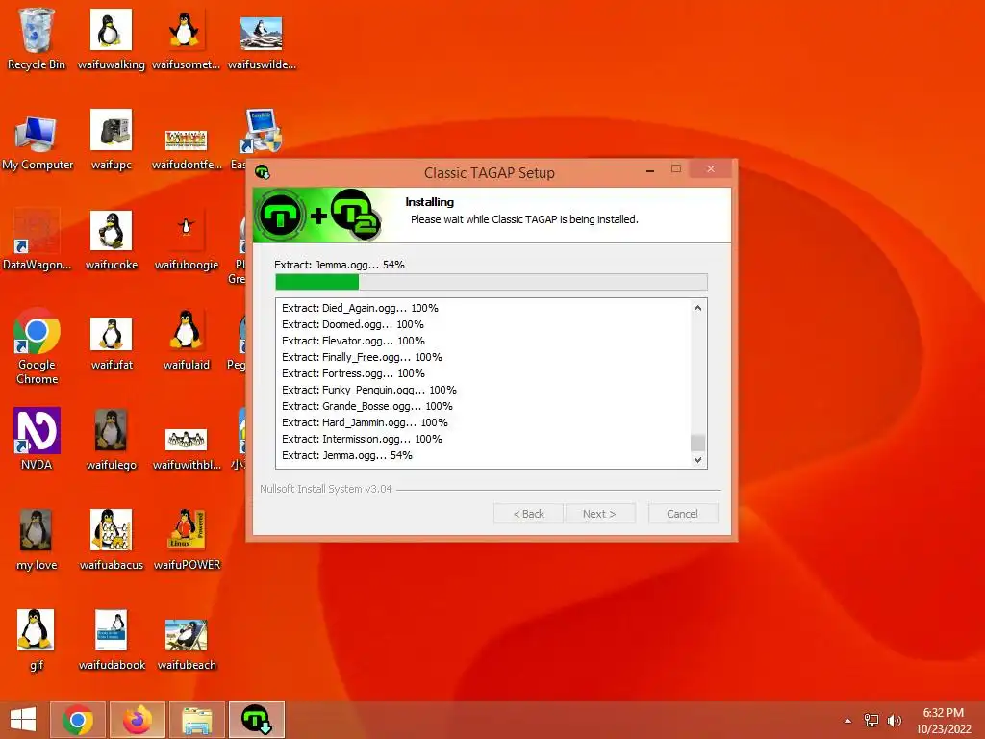This screenshot has width=985, height=739.
Task: Select the waifucoke desktop icon
Action: pyautogui.click(x=112, y=240)
